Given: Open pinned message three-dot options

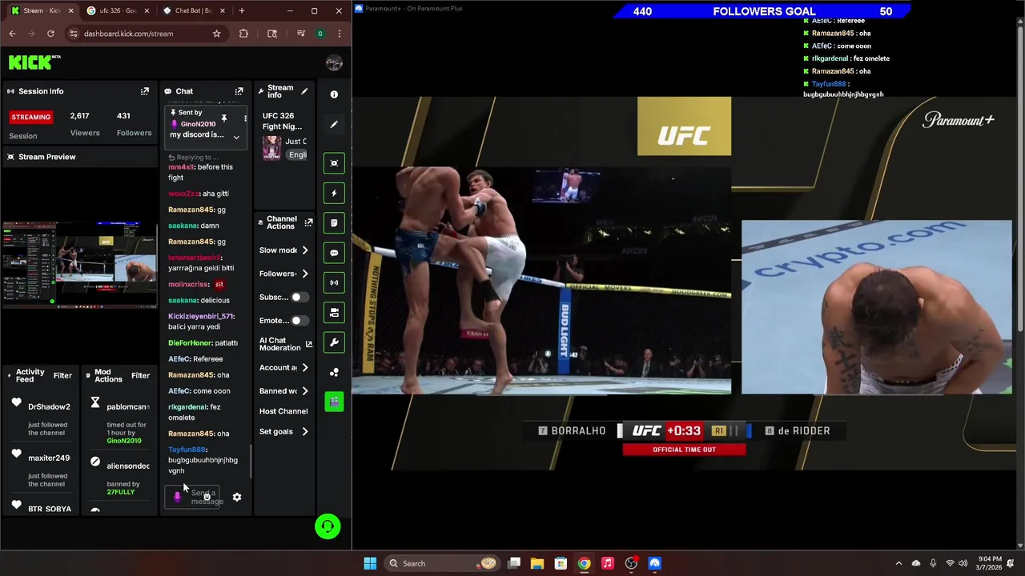Looking at the screenshot, I should coord(245,118).
